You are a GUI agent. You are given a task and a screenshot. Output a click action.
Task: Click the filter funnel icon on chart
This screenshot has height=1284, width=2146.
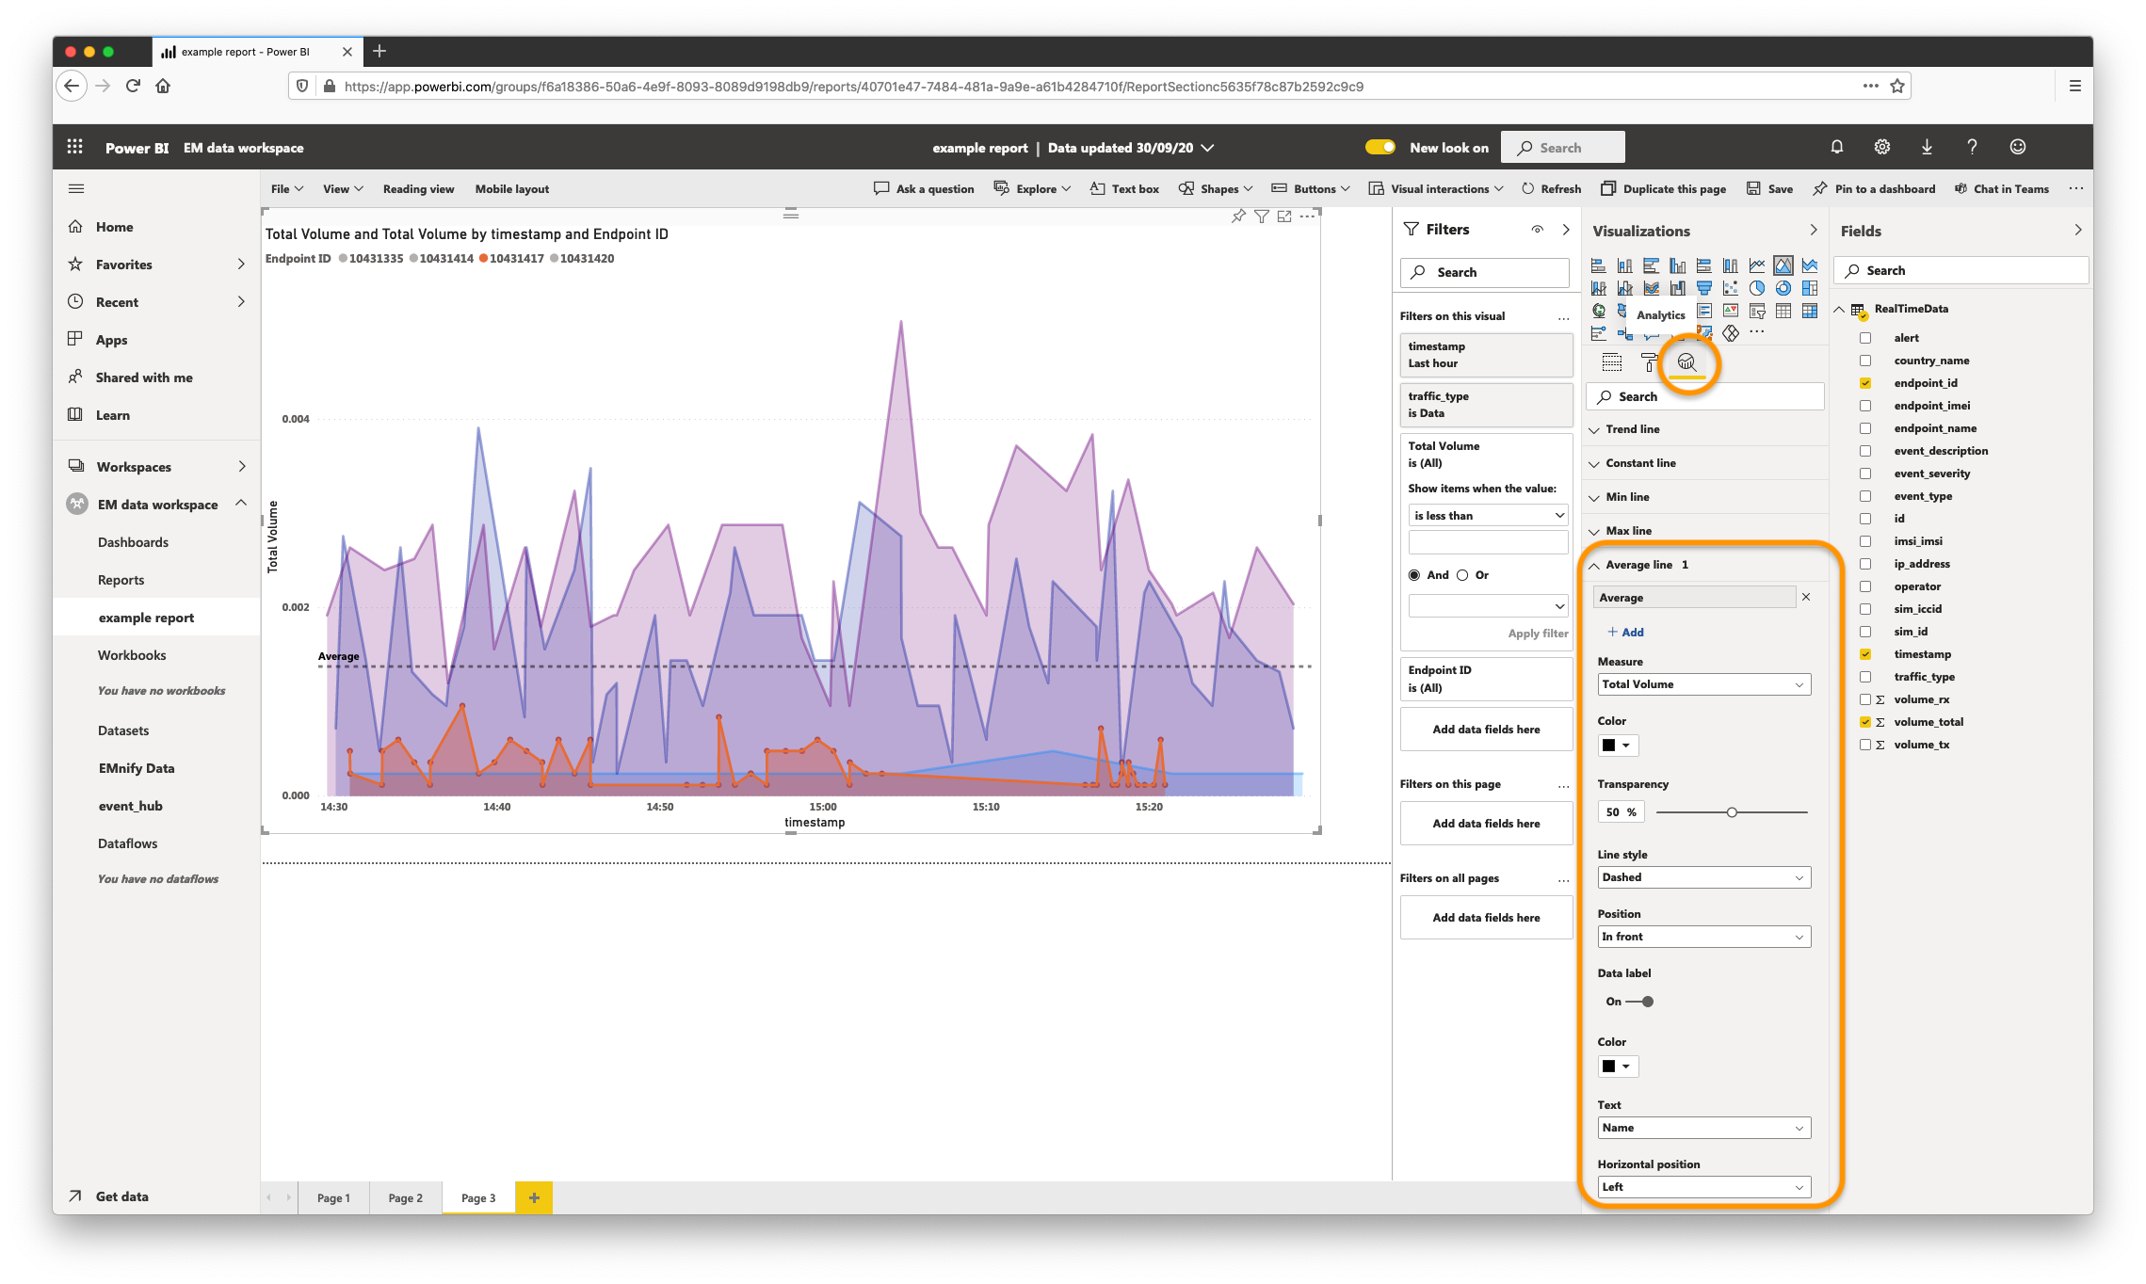(1262, 217)
